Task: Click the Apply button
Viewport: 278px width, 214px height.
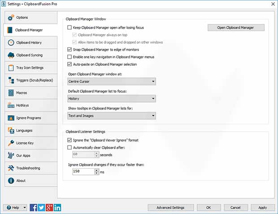Action: coord(263,207)
